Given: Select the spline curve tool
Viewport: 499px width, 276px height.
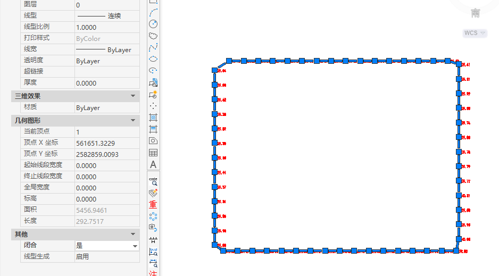Looking at the screenshot, I should 153,47.
